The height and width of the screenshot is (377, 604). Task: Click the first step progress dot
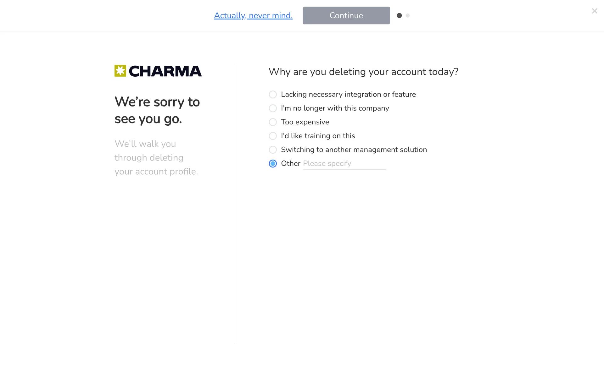(x=399, y=15)
